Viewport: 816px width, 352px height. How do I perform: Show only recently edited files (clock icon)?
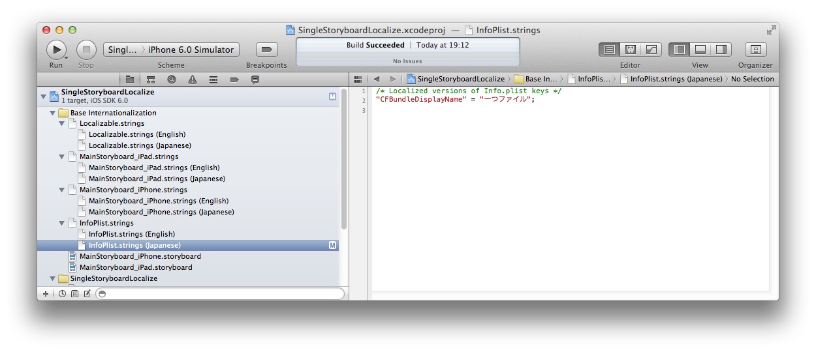pyautogui.click(x=63, y=294)
